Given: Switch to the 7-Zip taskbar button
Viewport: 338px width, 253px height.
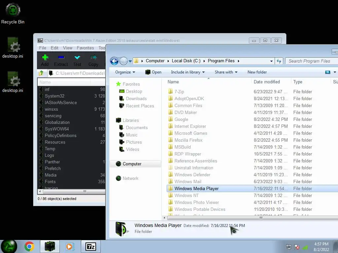Looking at the screenshot, I should (x=91, y=246).
